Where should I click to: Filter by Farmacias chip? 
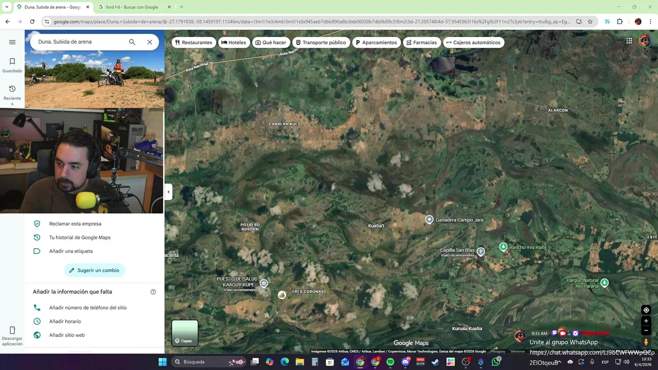coord(422,43)
